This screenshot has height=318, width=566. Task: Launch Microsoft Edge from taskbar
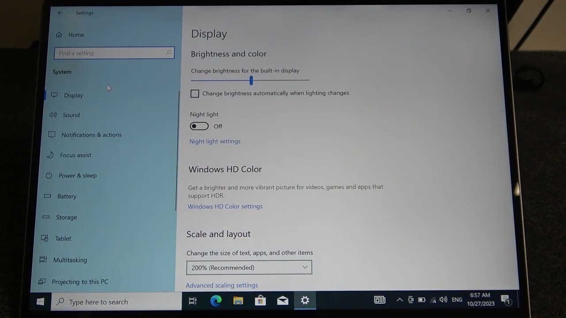point(216,301)
